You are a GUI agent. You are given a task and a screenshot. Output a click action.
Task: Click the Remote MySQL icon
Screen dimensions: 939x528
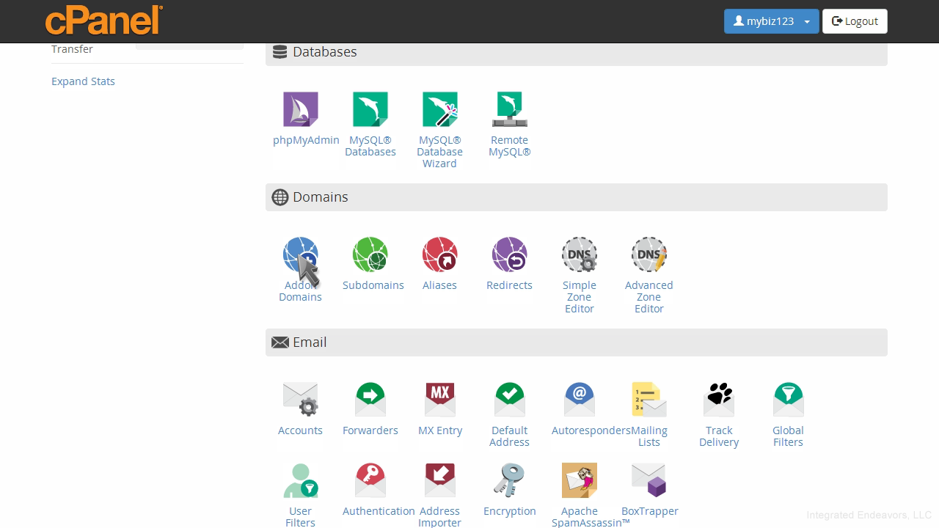tap(509, 110)
